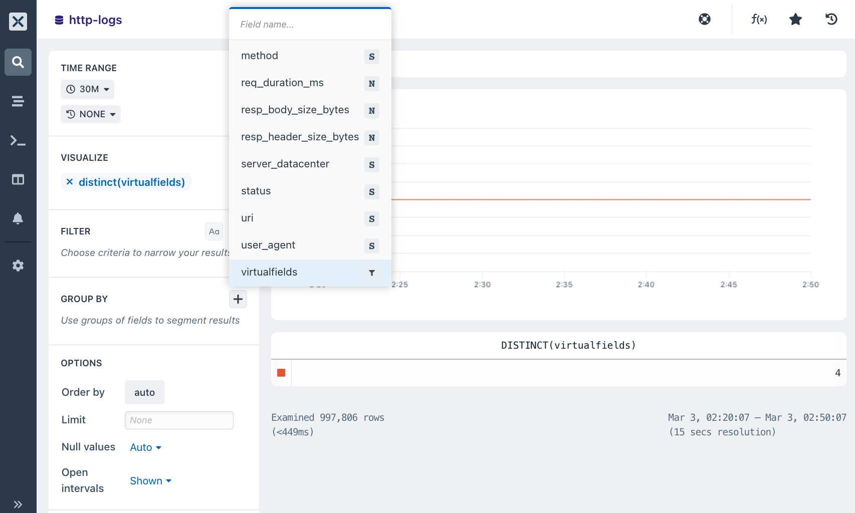Select the server_datacenter field
Image resolution: width=855 pixels, height=513 pixels.
coord(310,164)
